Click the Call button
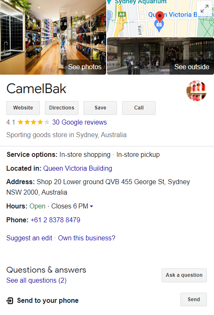The height and width of the screenshot is (315, 214). (x=139, y=108)
